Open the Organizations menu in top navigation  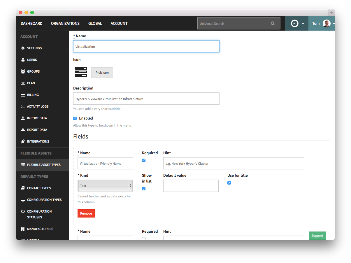65,24
